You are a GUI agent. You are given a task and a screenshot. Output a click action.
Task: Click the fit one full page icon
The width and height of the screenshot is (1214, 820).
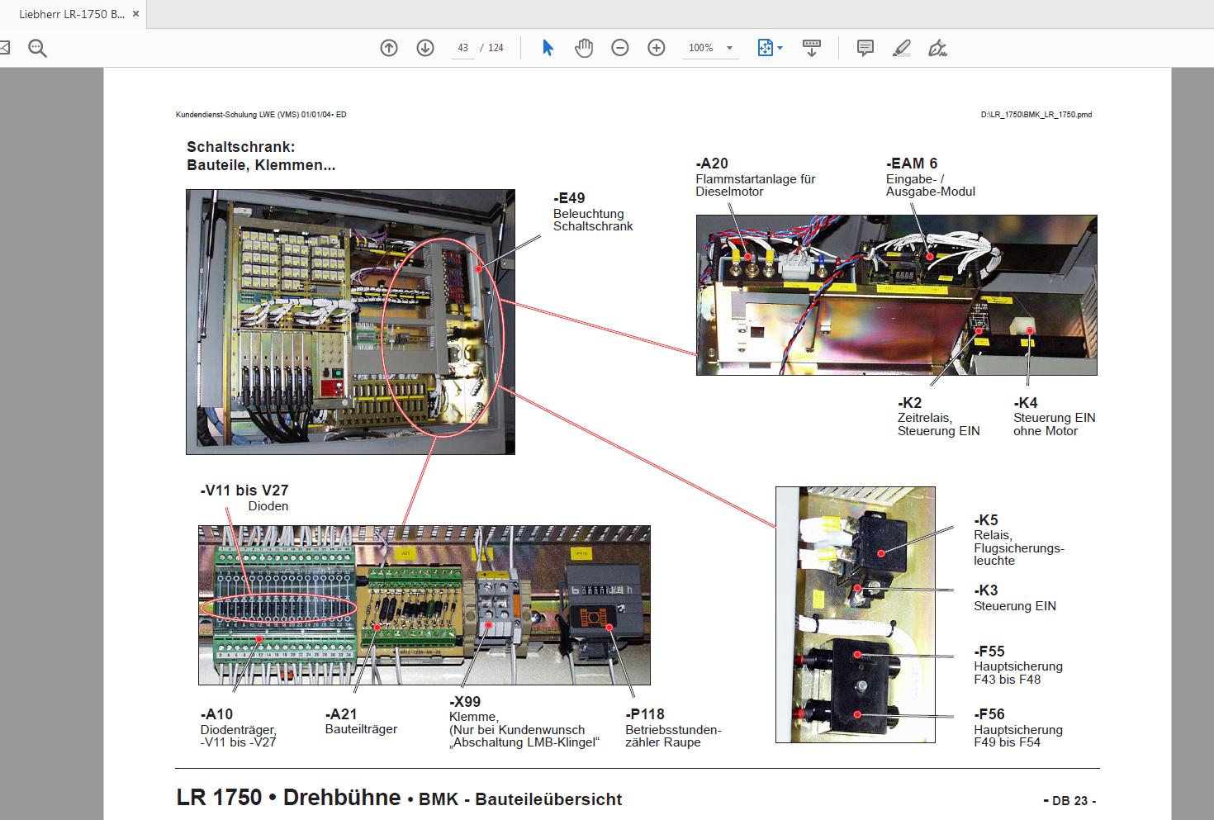click(764, 47)
